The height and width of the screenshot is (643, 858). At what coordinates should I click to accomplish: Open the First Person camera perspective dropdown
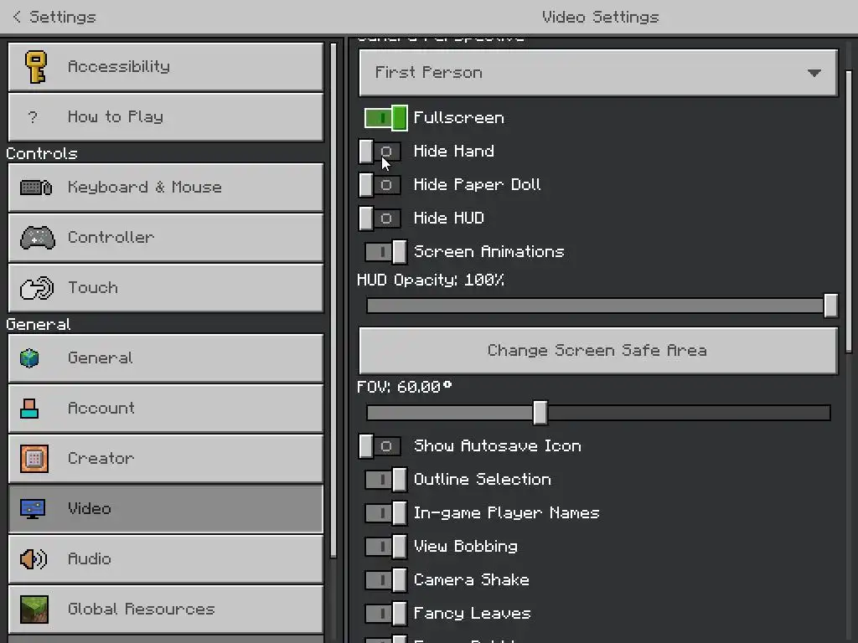598,73
